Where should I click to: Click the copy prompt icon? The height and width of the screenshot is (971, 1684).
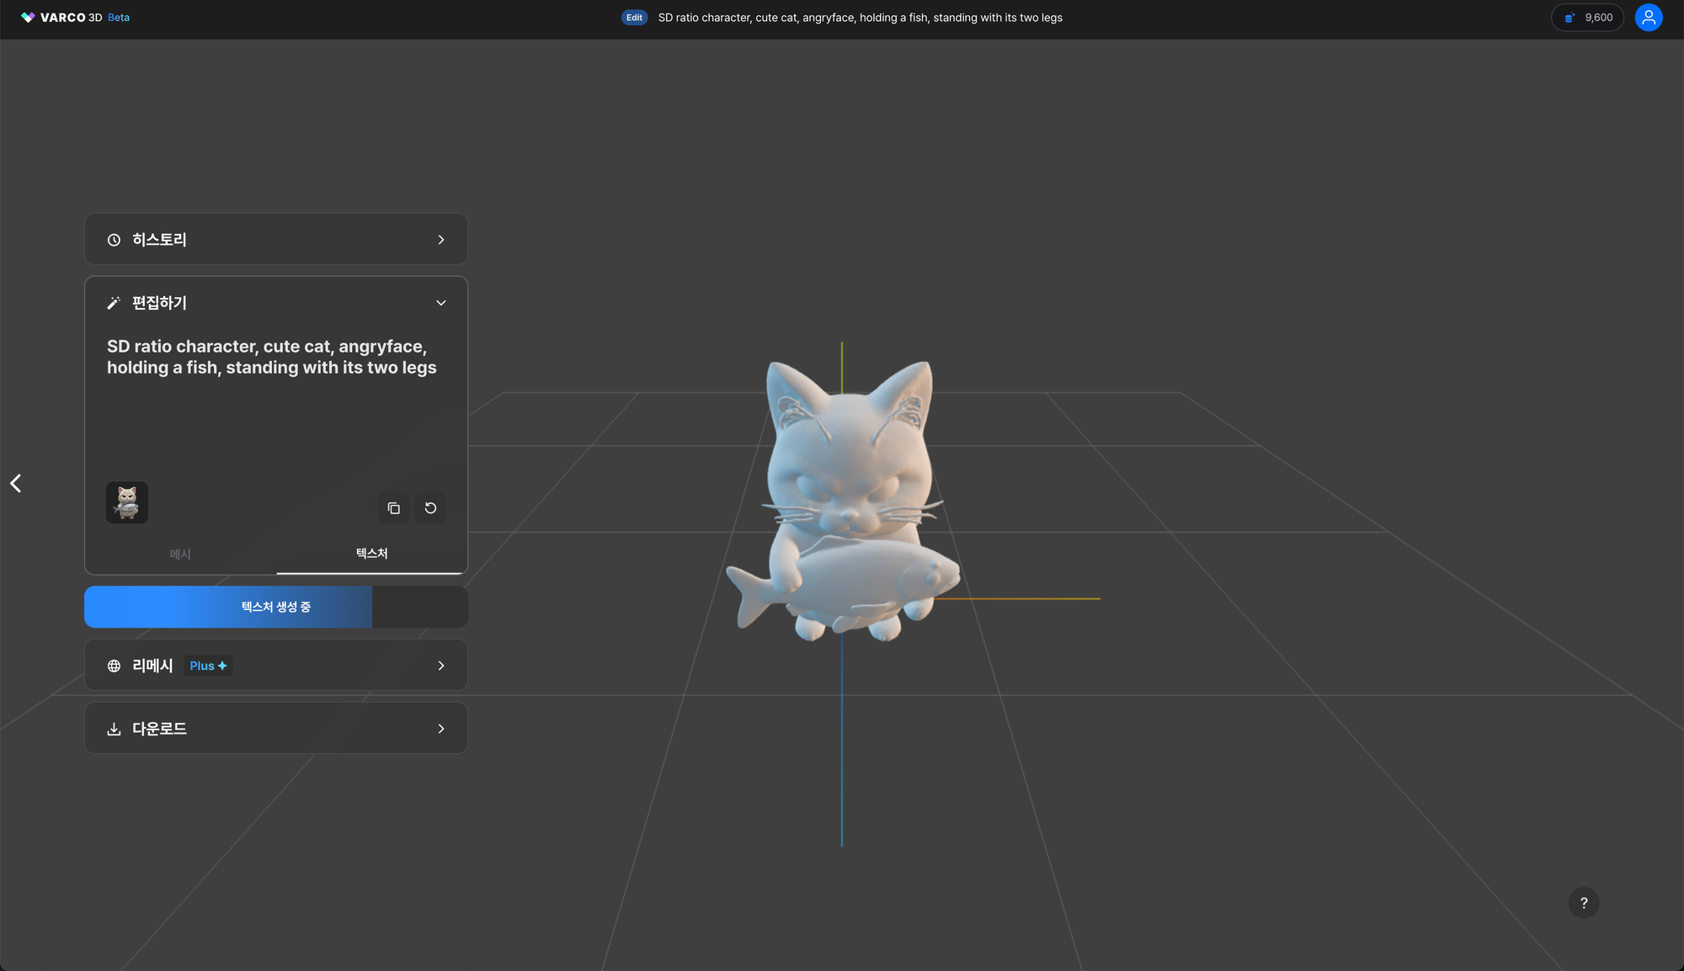393,508
